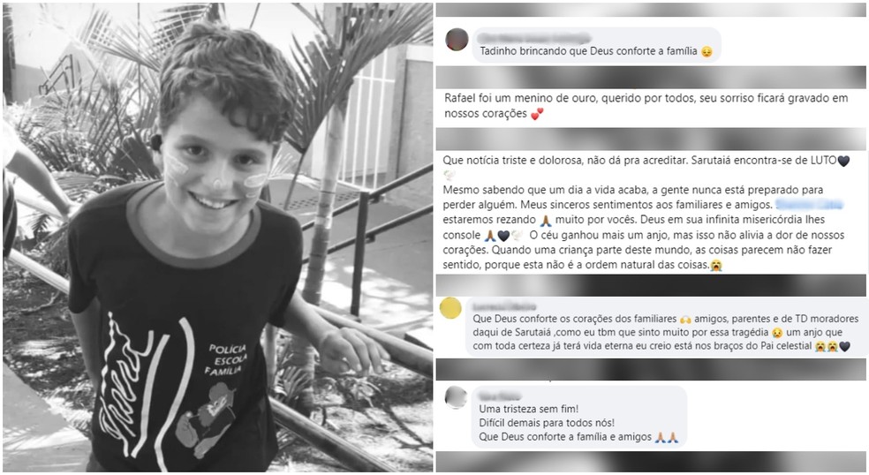Click the crying emoji after 'ordem natural das coisas'
Viewport: 869px width, 475px height.
point(716,266)
